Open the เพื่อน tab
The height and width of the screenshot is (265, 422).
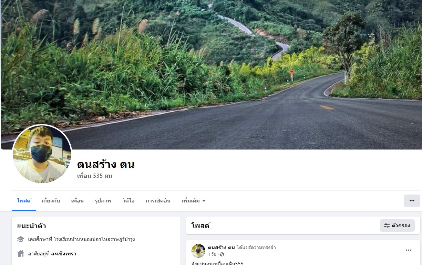pyautogui.click(x=77, y=201)
